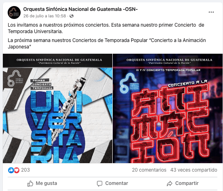Screen dimensions: 223x191
Task: View the 43 veces compartido list
Action: (194, 170)
